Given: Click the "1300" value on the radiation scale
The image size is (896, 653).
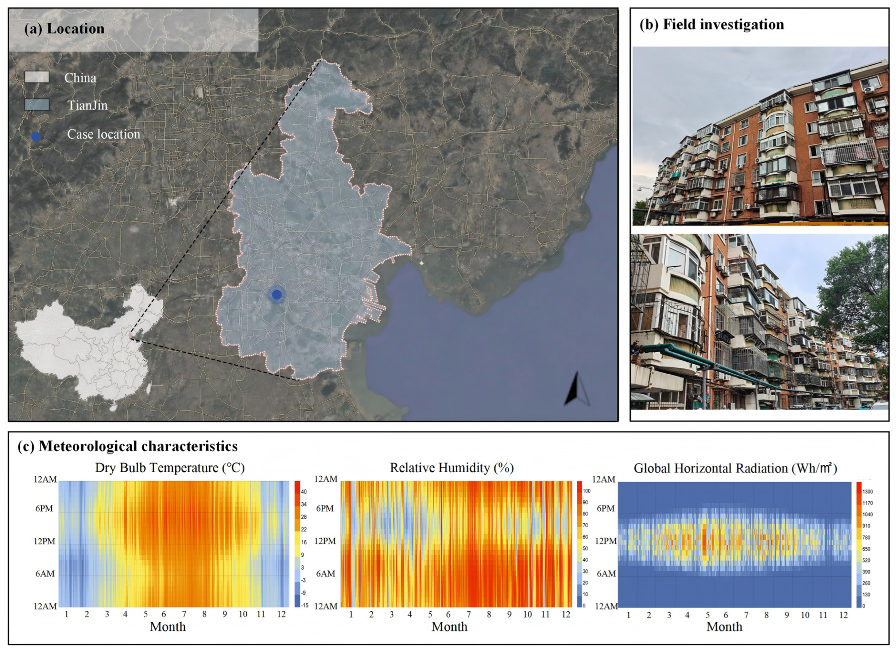Looking at the screenshot, I should [x=868, y=491].
